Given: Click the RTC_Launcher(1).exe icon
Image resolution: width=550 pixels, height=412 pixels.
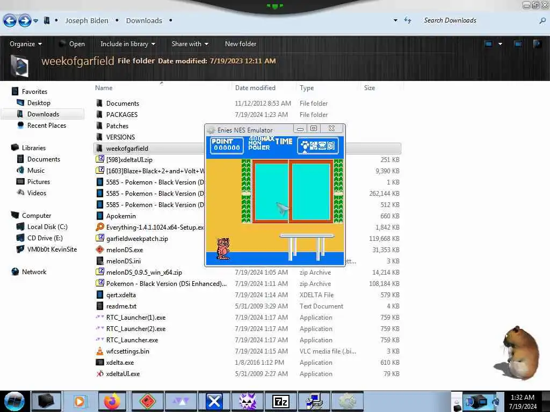Looking at the screenshot, I should coord(99,318).
